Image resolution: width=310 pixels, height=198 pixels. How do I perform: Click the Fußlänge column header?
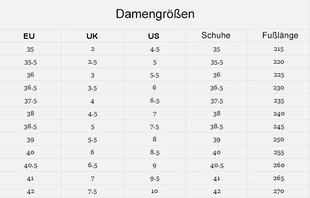[x=280, y=36]
